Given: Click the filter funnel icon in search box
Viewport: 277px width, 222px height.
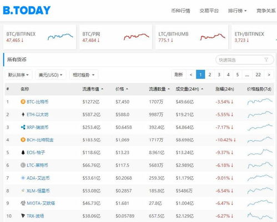Looking at the screenshot, I should [x=266, y=60].
